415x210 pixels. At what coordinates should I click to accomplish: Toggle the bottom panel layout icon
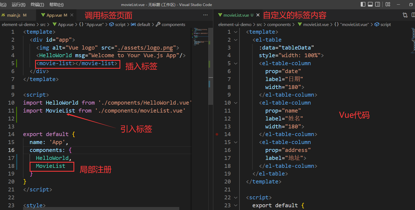pyautogui.click(x=370, y=4)
